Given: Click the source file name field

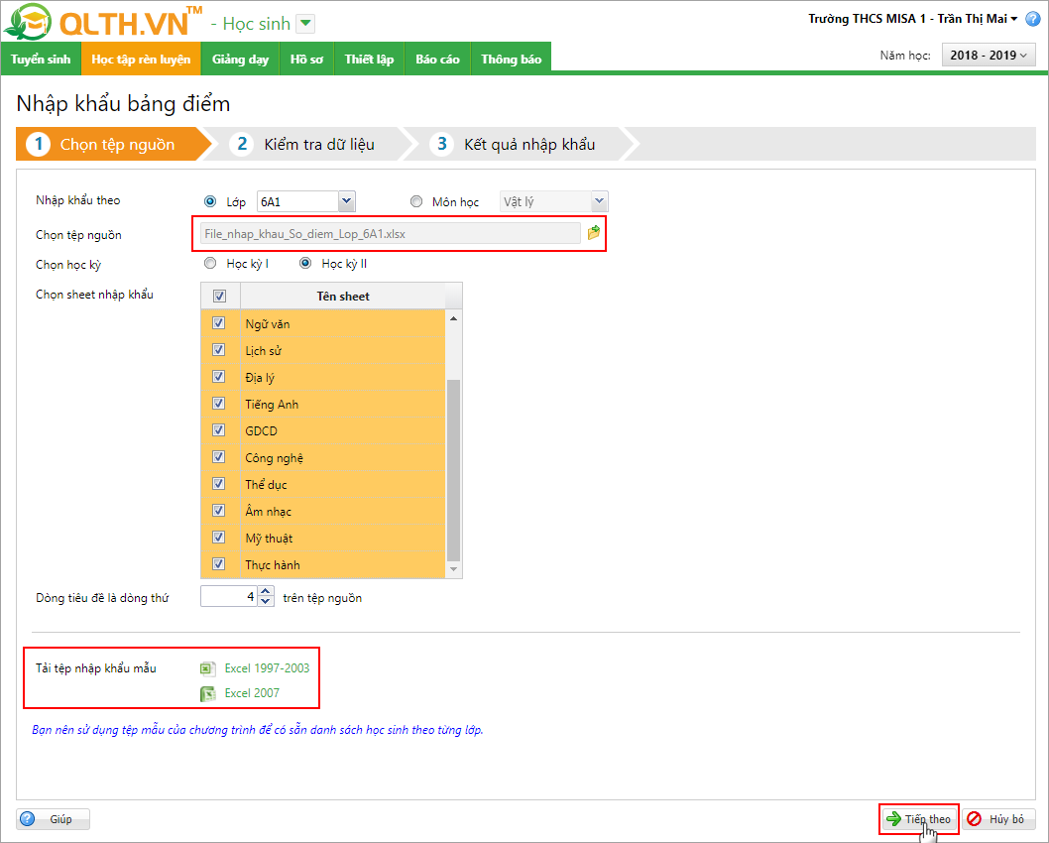Looking at the screenshot, I should pos(390,233).
